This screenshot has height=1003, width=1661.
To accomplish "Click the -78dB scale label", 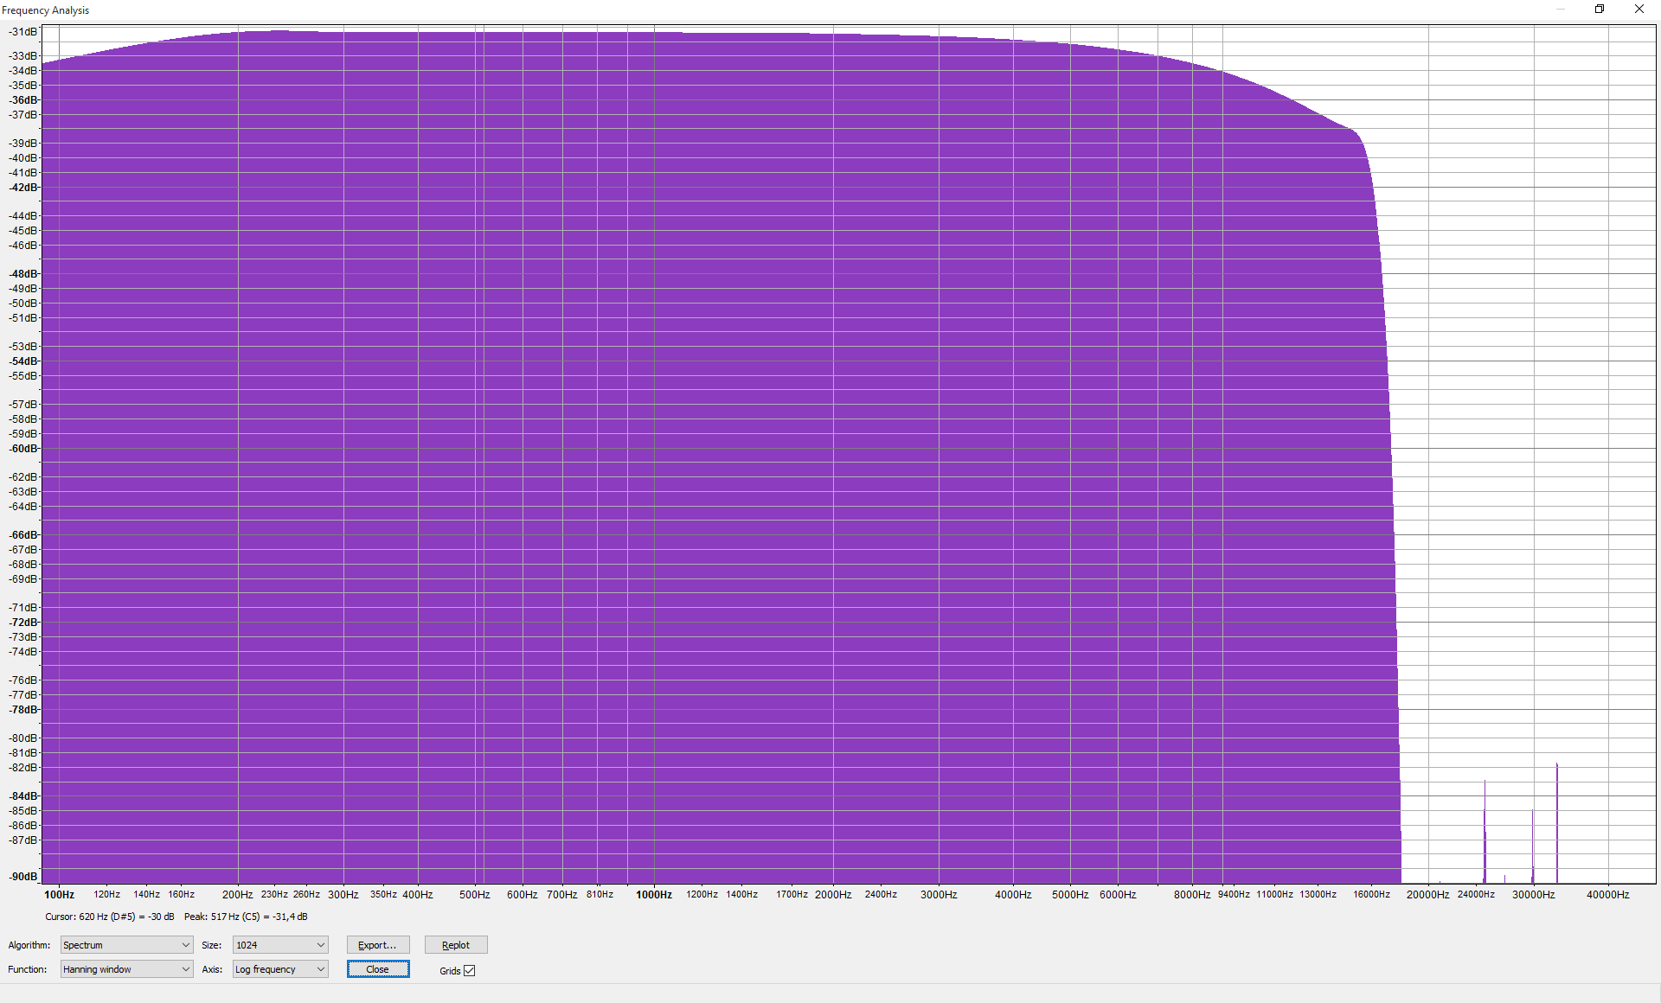I will (x=23, y=710).
